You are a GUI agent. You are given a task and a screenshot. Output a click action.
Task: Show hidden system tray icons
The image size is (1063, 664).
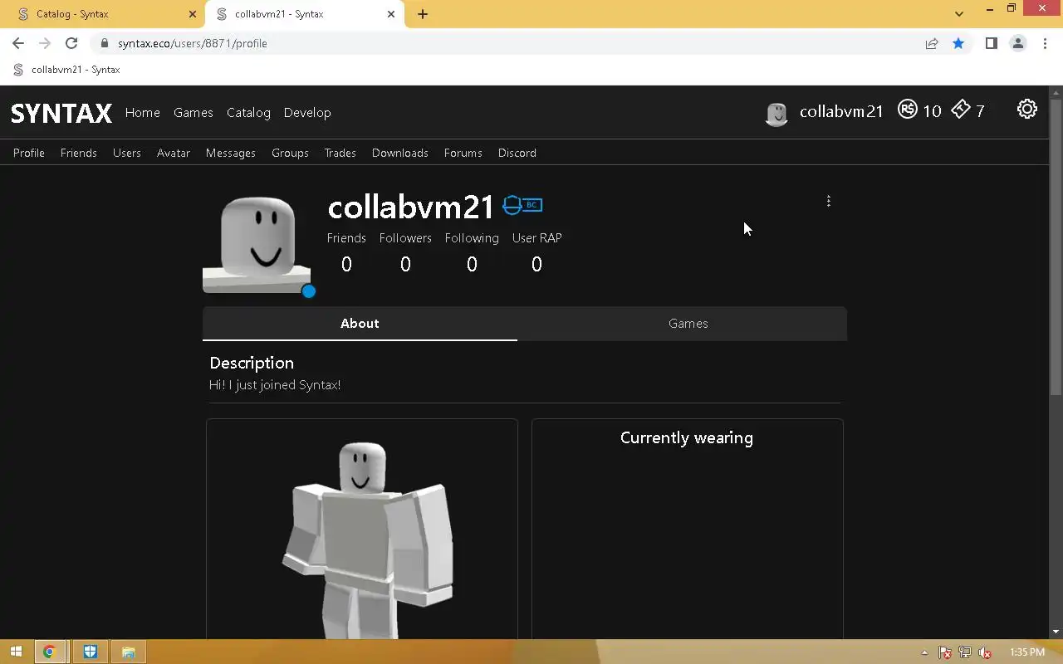[x=924, y=652]
